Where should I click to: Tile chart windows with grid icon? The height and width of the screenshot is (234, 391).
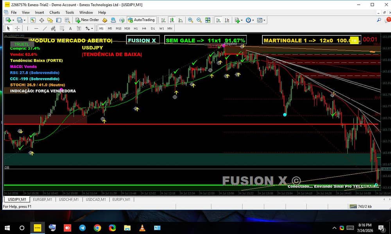point(208,20)
